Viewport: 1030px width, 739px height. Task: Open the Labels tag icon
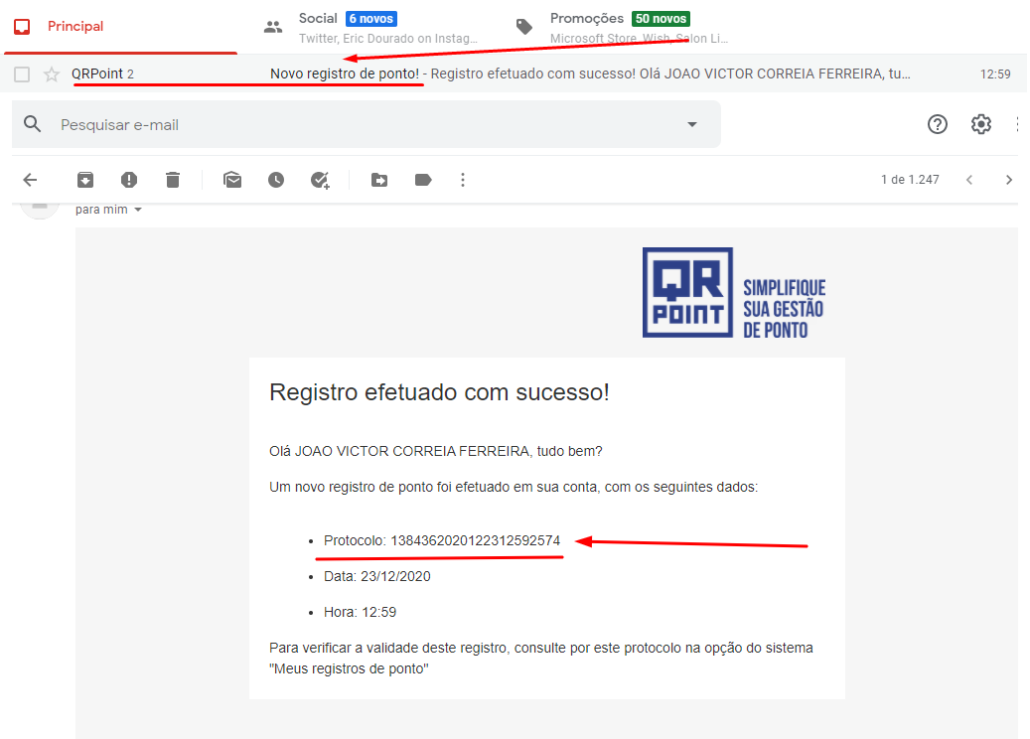pyautogui.click(x=423, y=180)
